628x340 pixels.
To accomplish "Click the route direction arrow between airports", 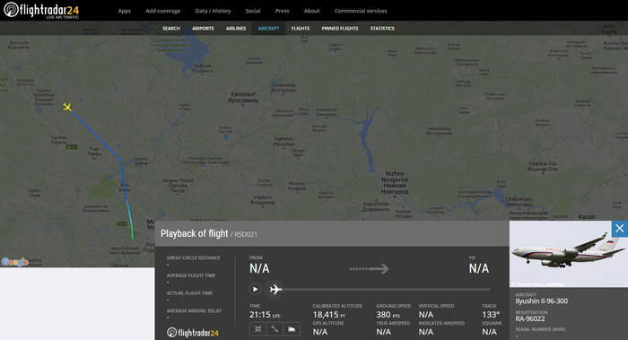I will pyautogui.click(x=369, y=268).
